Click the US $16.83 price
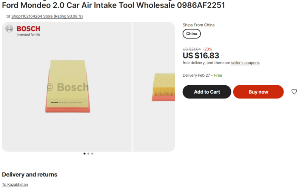Viewport: 302px width, 188px height. click(x=201, y=56)
